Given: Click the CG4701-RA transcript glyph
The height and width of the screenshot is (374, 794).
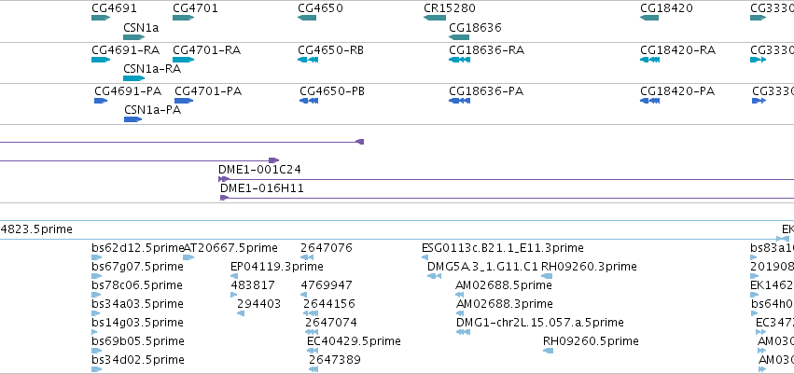Looking at the screenshot, I should [x=183, y=60].
